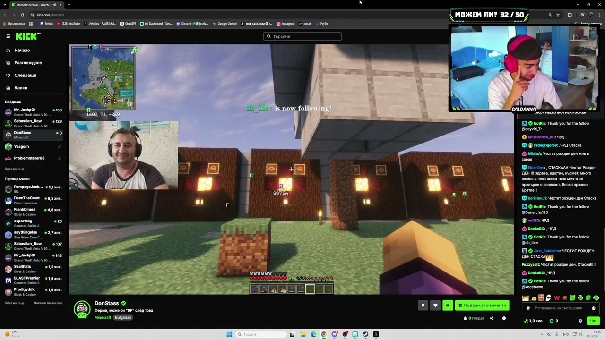Click the green sparkle subscribe button
This screenshot has width=605, height=340.
448,305
